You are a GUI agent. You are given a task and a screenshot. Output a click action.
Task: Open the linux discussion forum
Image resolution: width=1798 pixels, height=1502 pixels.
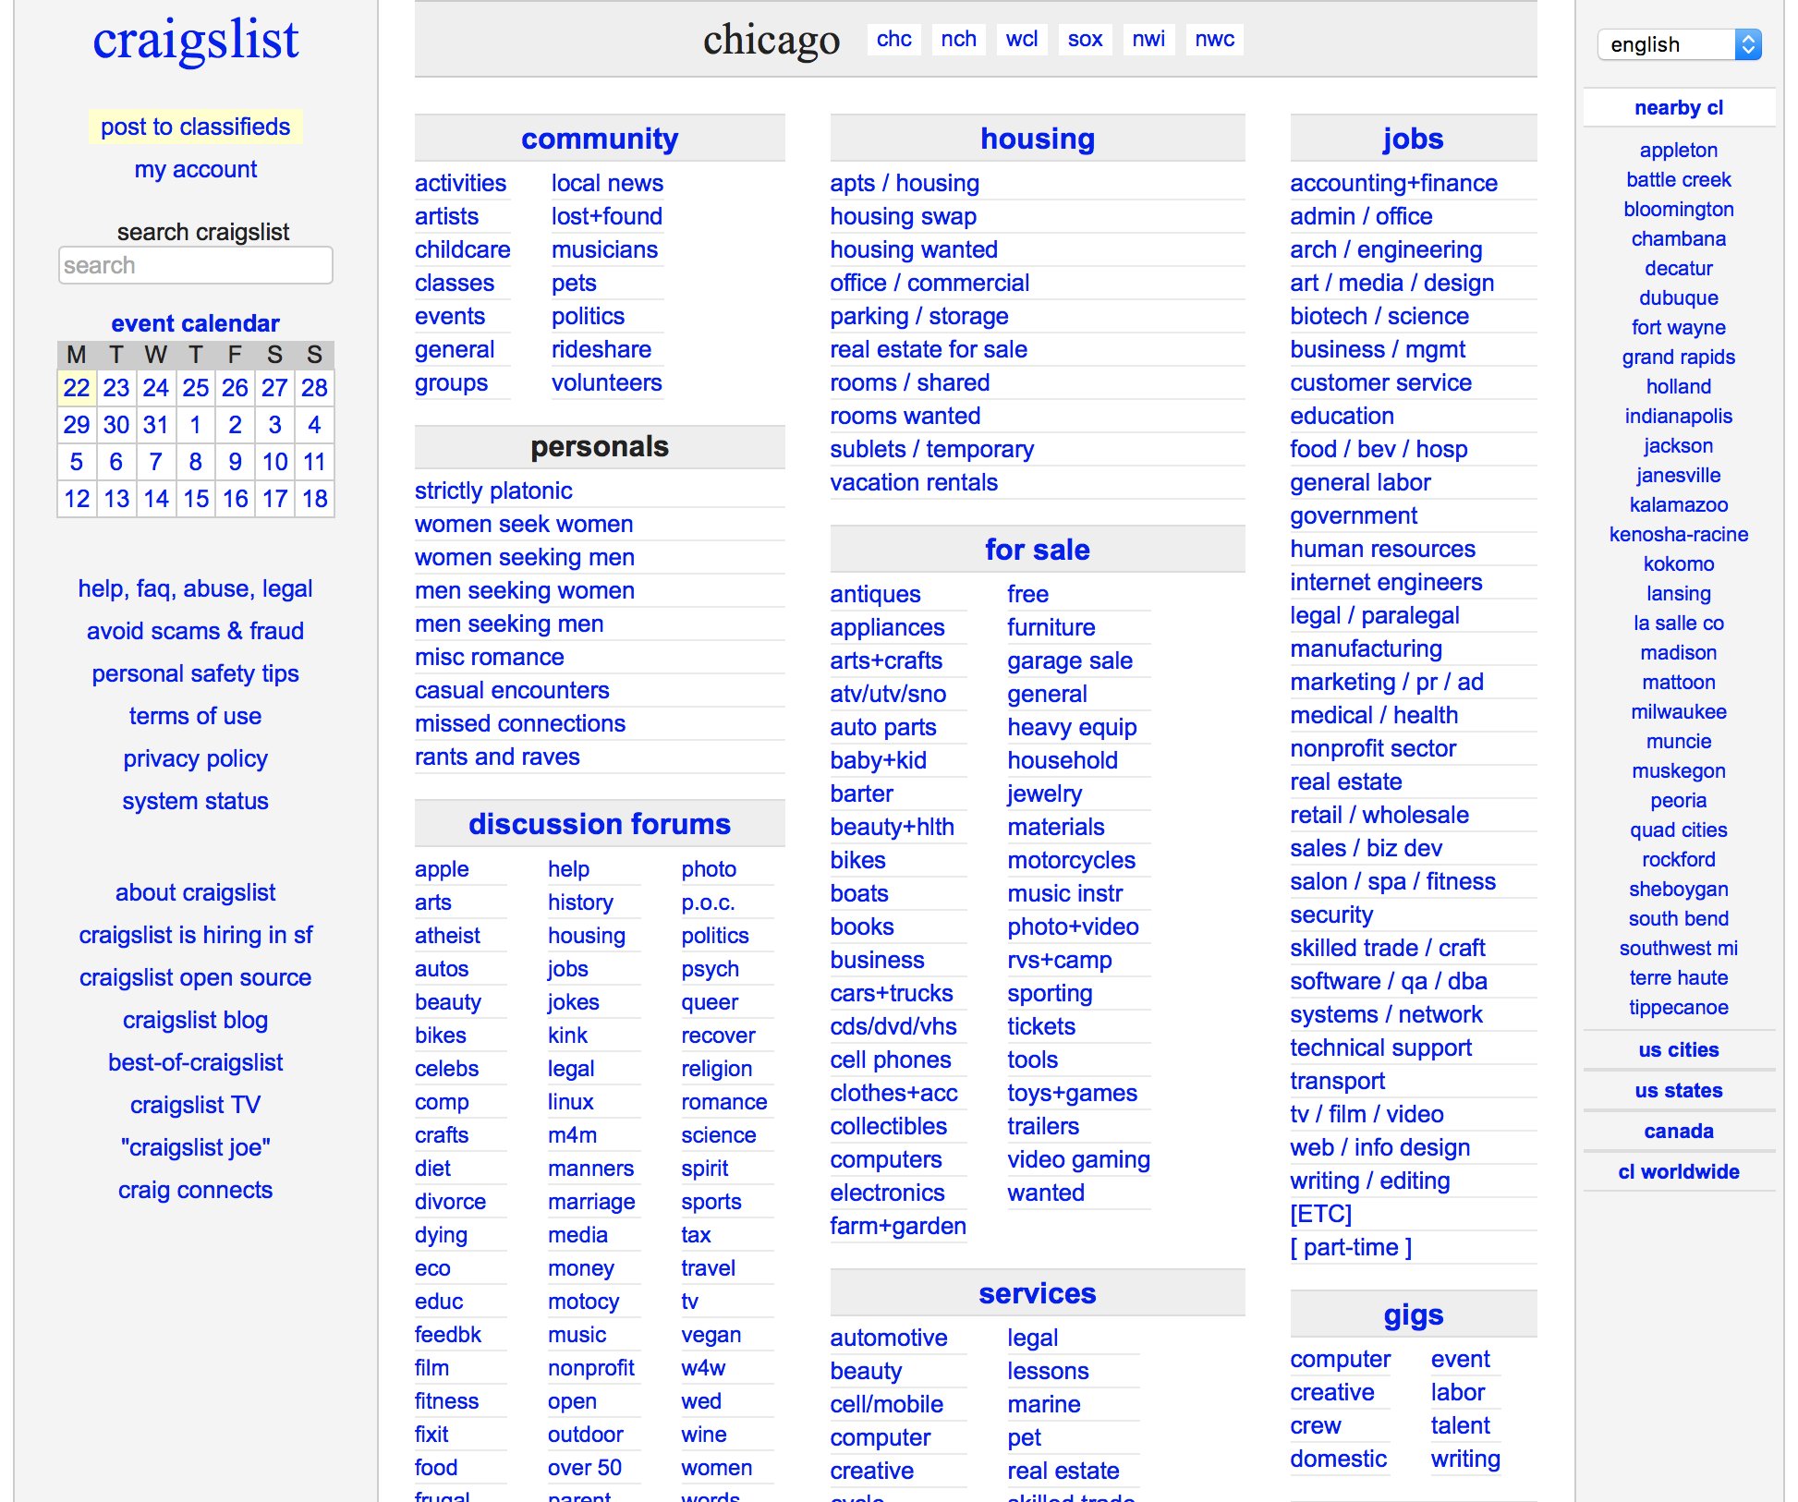[x=570, y=1102]
